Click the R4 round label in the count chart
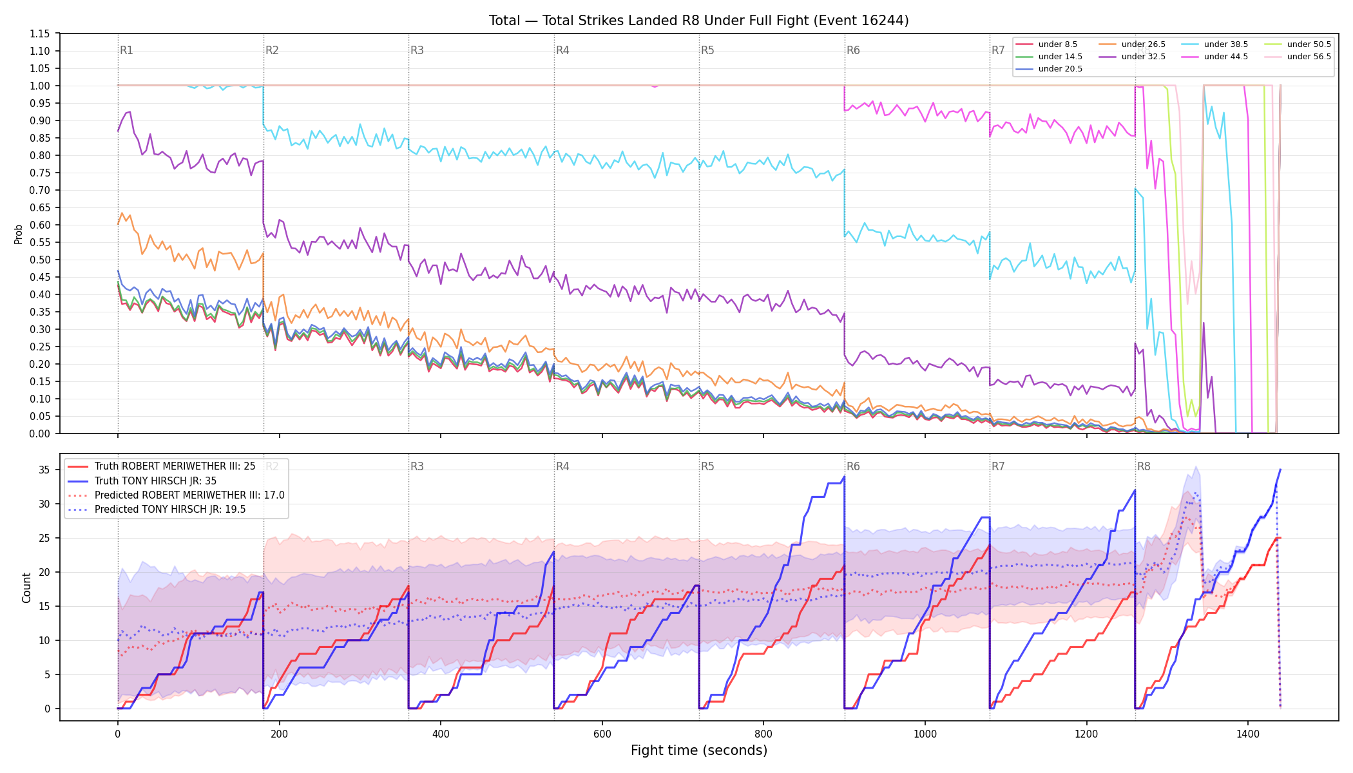The height and width of the screenshot is (773, 1353). coord(562,466)
